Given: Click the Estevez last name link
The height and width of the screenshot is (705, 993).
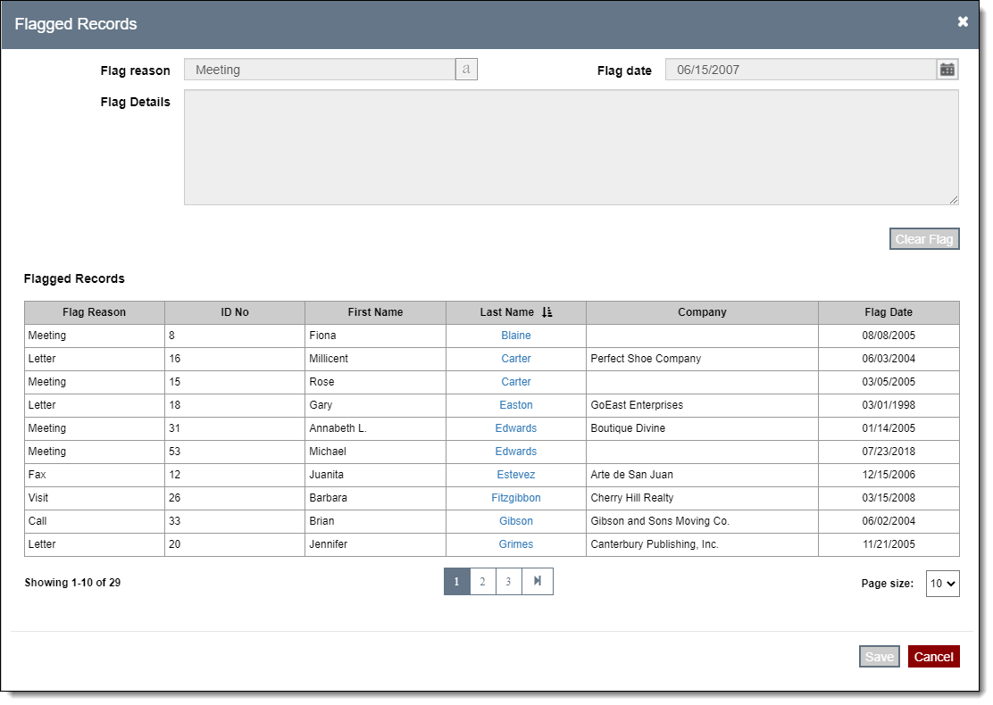Looking at the screenshot, I should tap(516, 475).
